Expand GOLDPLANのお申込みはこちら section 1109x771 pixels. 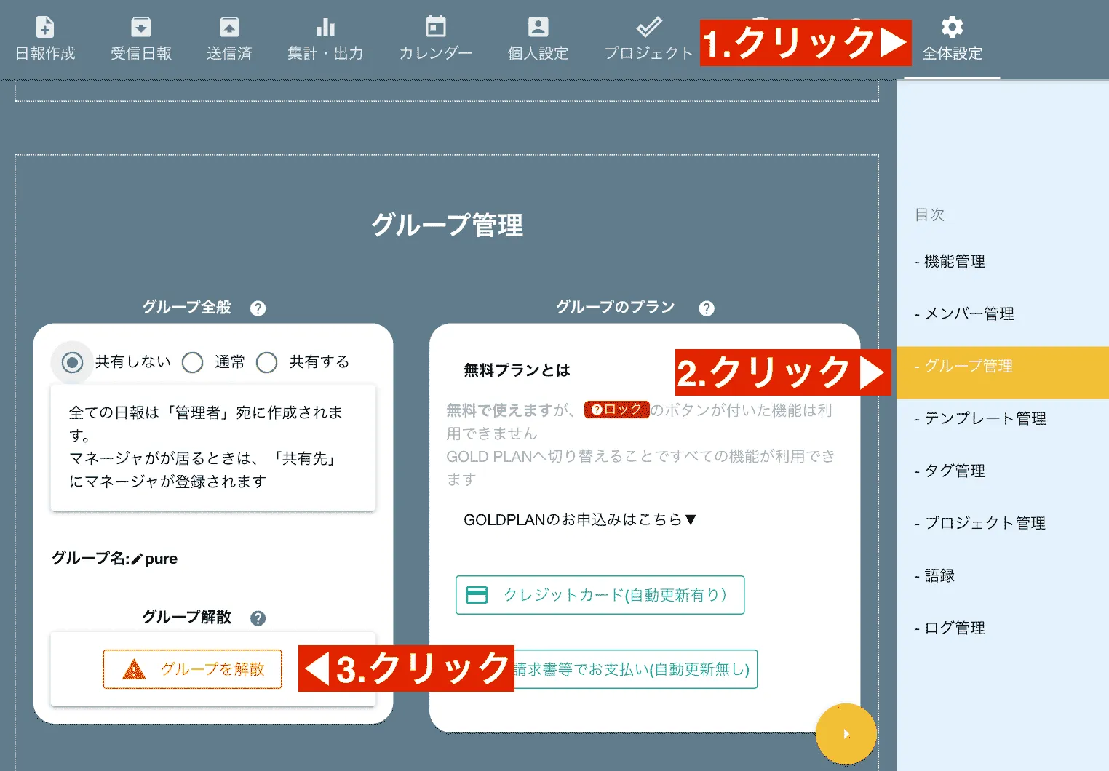tap(579, 519)
